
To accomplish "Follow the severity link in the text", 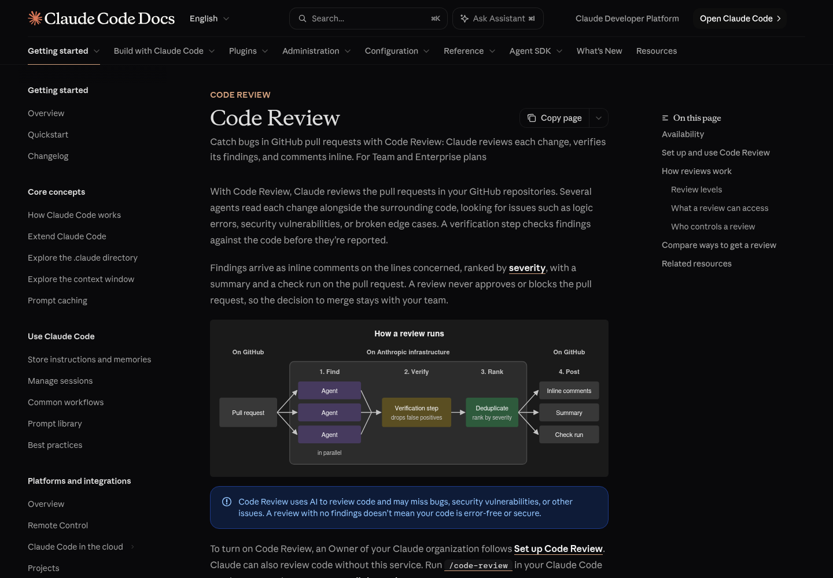I will [x=527, y=268].
